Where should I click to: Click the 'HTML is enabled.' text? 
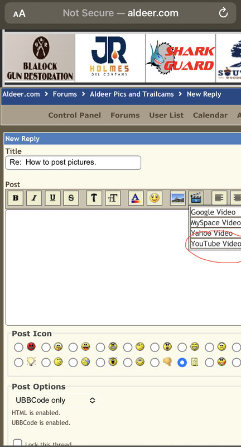36,412
